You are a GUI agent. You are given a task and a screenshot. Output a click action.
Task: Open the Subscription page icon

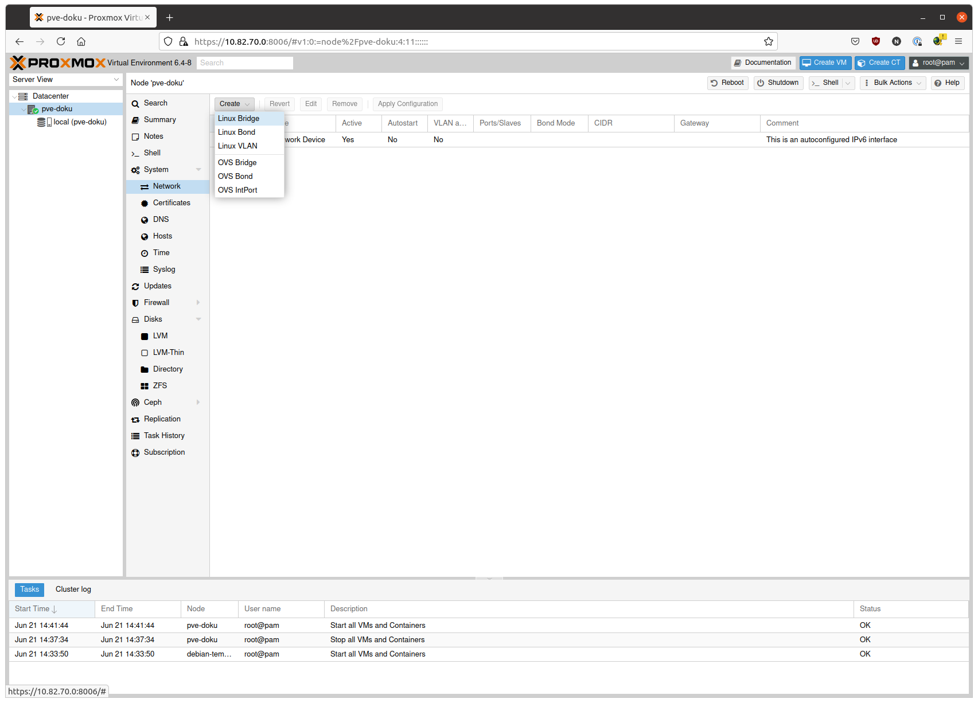135,453
